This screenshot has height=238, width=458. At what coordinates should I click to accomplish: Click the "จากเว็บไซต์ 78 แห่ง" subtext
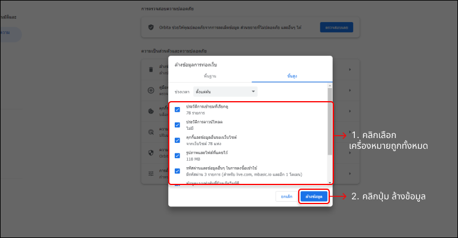pos(203,143)
